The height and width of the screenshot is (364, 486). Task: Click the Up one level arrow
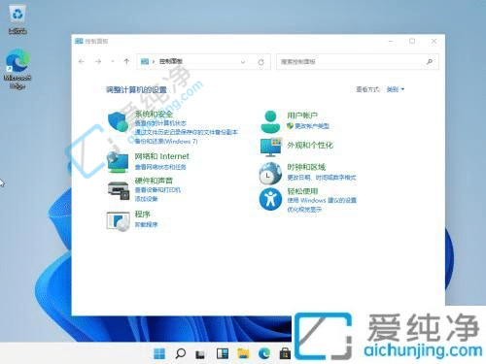tap(126, 61)
